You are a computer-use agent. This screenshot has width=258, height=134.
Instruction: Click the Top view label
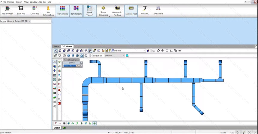65,60
